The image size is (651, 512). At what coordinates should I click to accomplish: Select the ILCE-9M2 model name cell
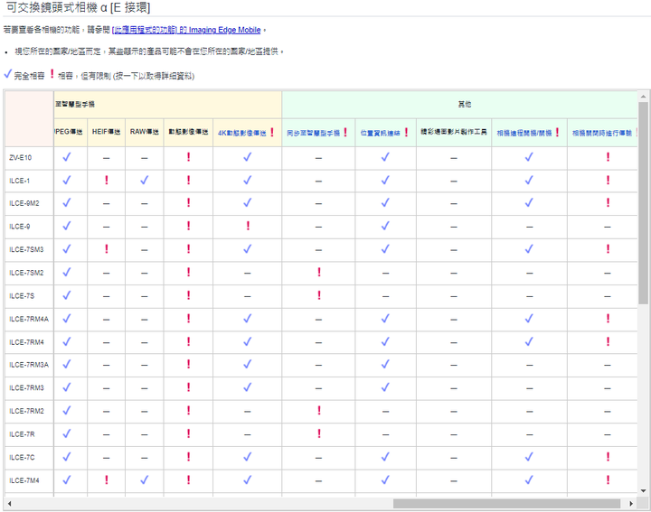pos(29,203)
